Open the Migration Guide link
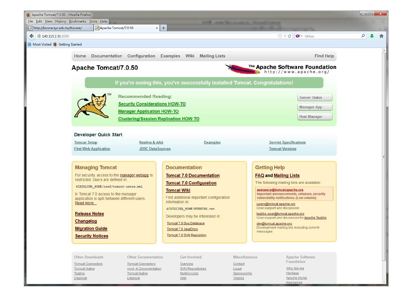Screen dimensions: 406x304 coord(91,229)
